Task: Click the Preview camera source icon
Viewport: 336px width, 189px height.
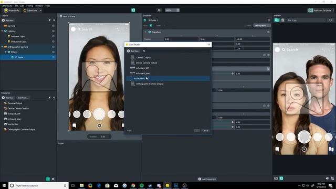Action: 282,20
